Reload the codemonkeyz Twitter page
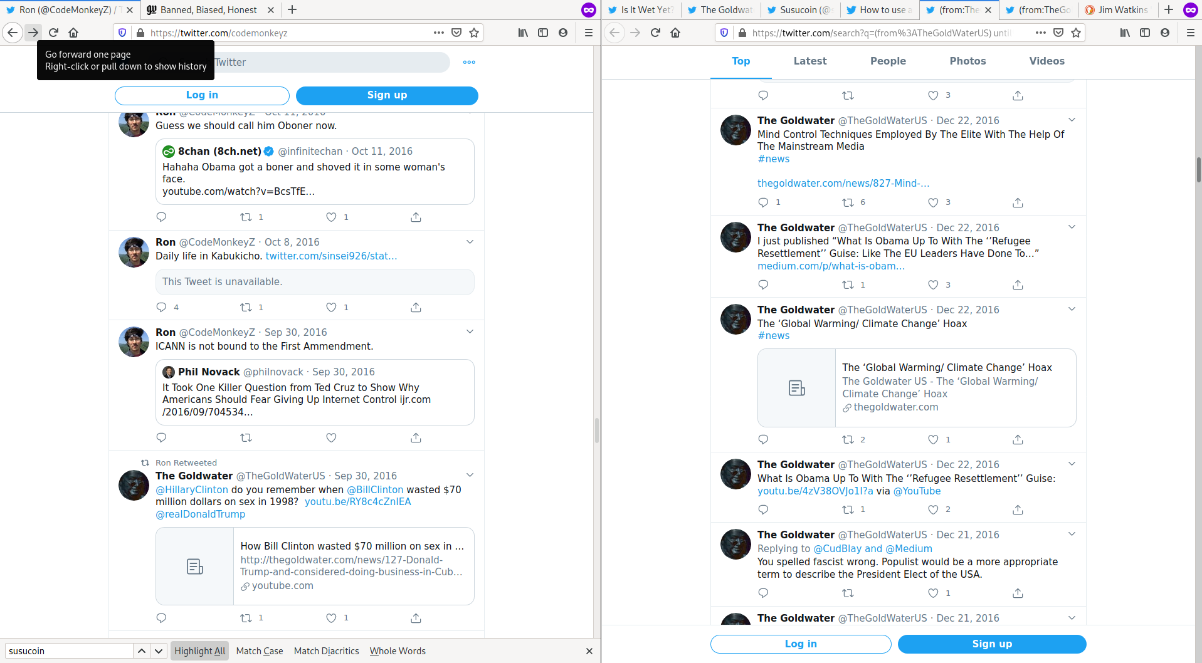The width and height of the screenshot is (1202, 663). [53, 33]
